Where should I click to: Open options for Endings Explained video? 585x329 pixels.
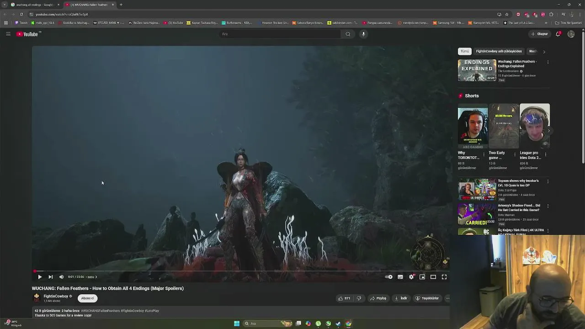point(548,62)
